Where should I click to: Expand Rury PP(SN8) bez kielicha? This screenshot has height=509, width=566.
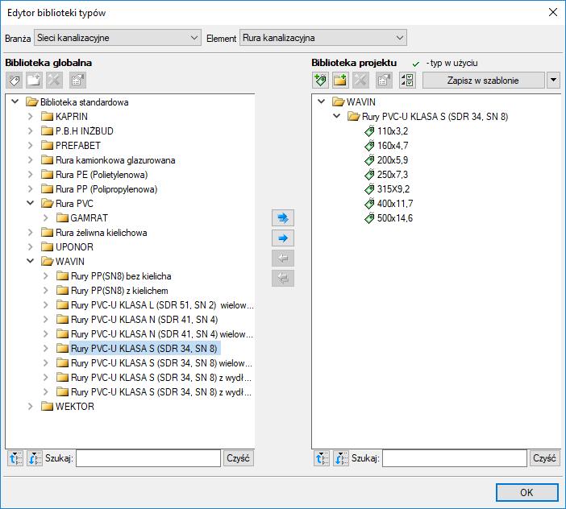[45, 275]
